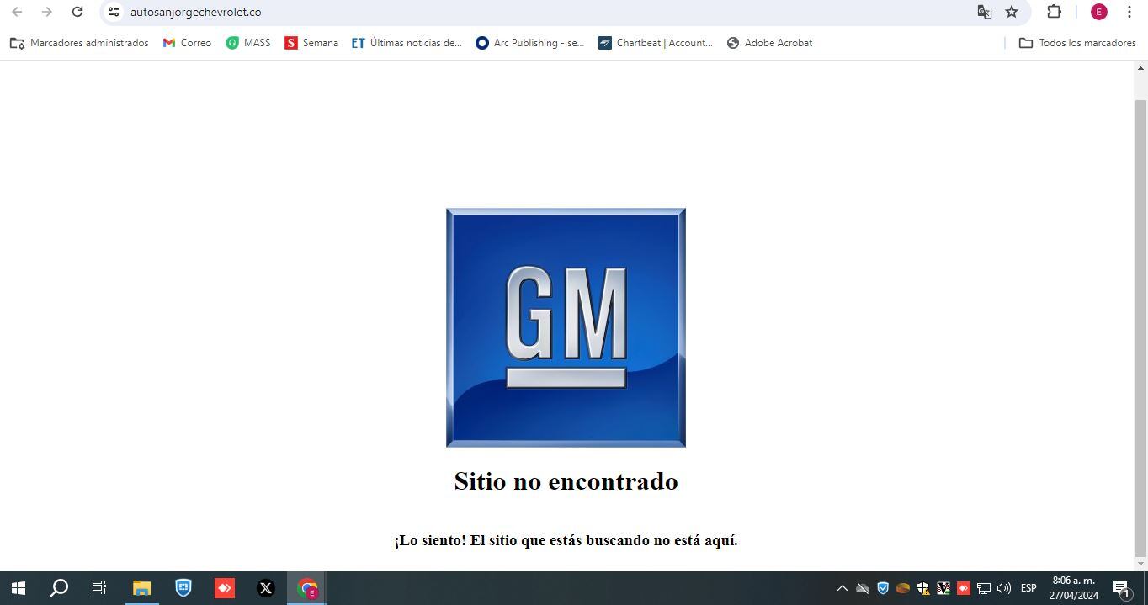1148x605 pixels.
Task: Reload the current page
Action: tap(77, 12)
